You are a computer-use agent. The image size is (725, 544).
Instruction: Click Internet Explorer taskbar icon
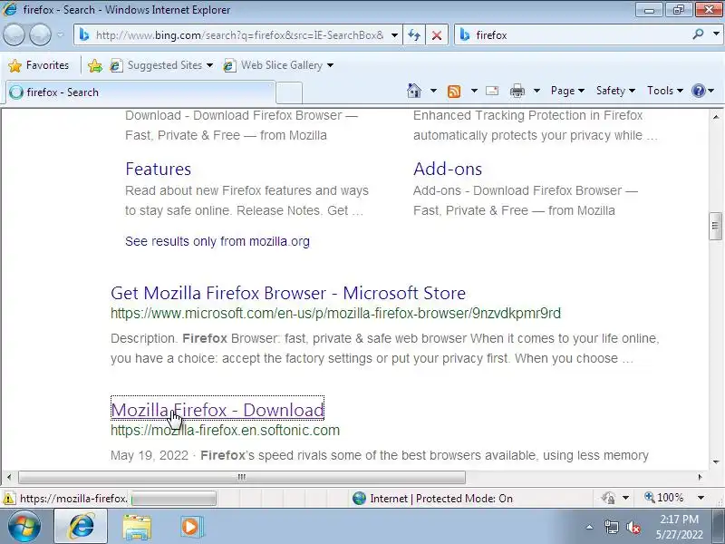point(82,527)
